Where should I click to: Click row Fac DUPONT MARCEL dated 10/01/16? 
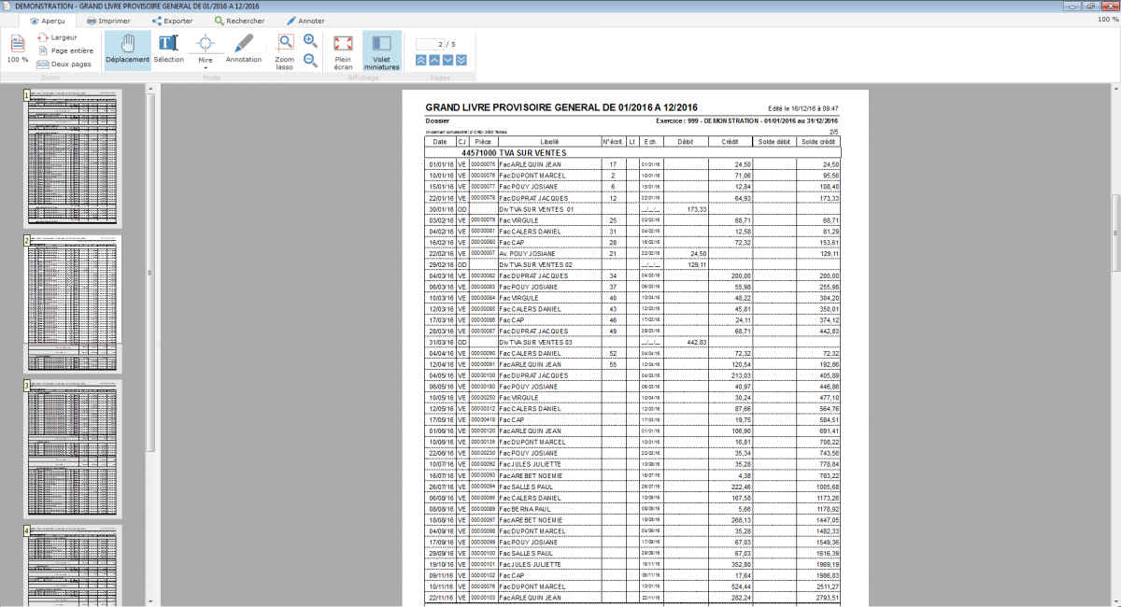[633, 175]
